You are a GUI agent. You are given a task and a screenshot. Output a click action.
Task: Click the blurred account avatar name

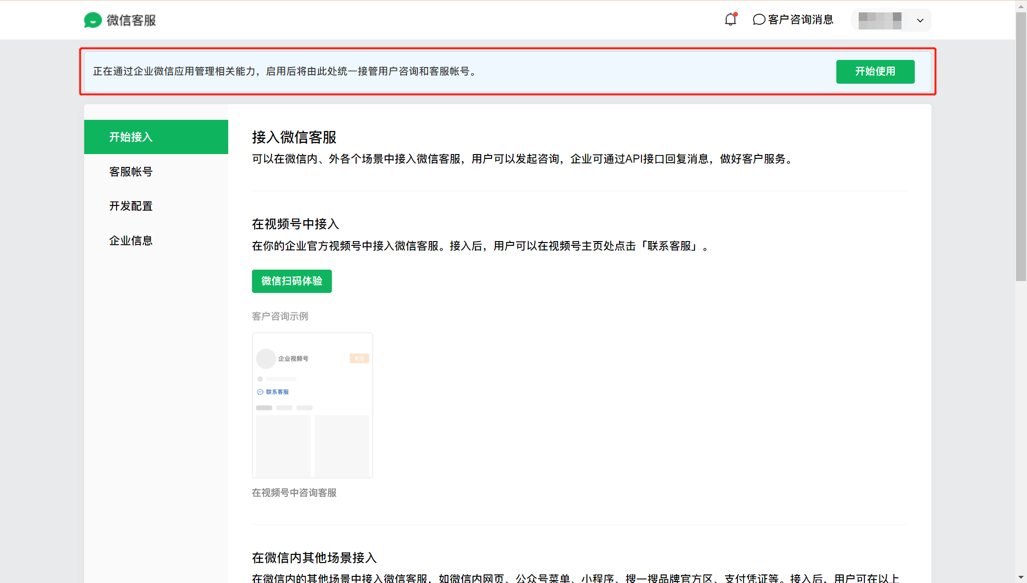point(880,20)
